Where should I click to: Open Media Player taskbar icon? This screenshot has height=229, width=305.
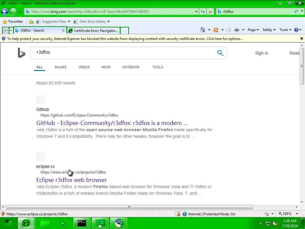[x=63, y=223]
